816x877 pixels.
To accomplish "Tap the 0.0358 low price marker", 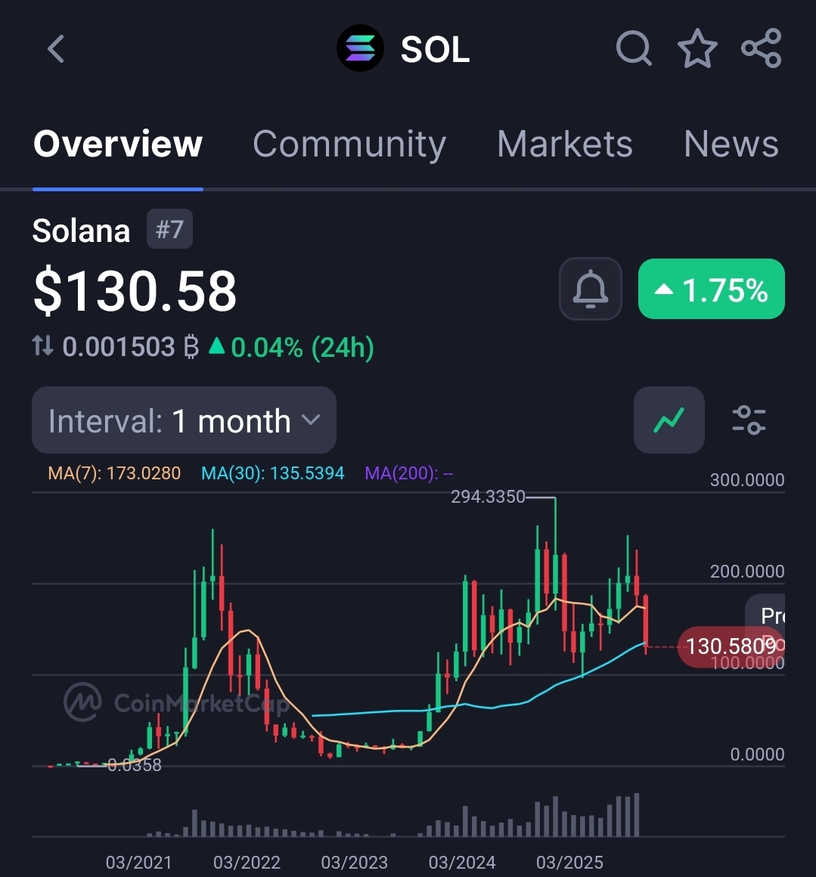I will click(x=134, y=765).
